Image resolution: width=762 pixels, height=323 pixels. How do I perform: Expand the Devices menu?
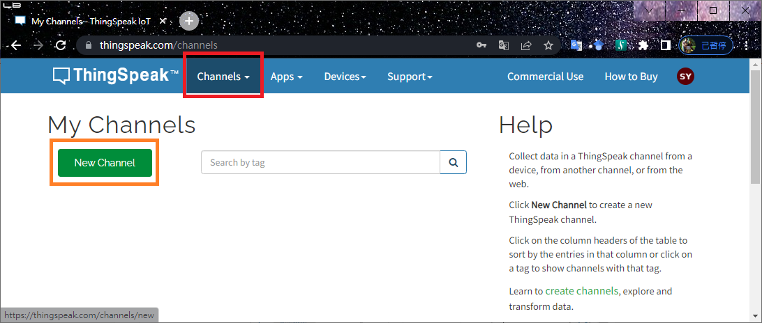point(345,76)
